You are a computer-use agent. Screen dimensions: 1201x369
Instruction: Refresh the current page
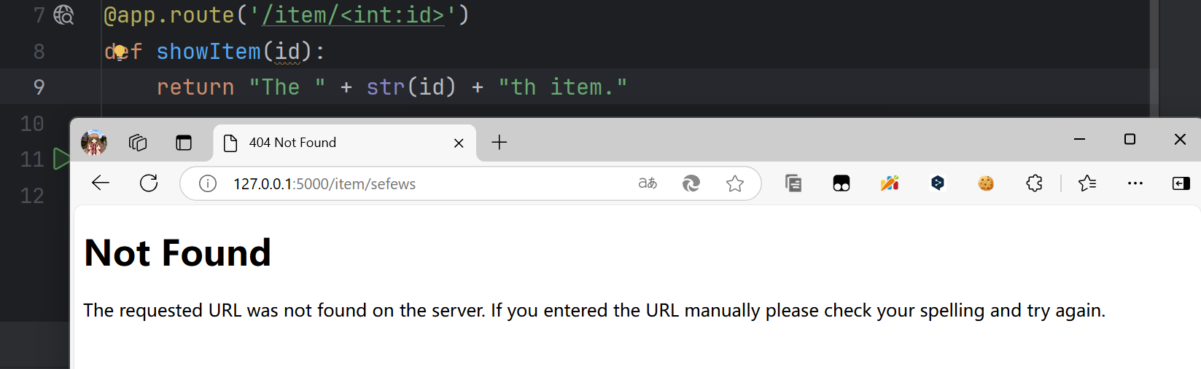click(x=149, y=183)
